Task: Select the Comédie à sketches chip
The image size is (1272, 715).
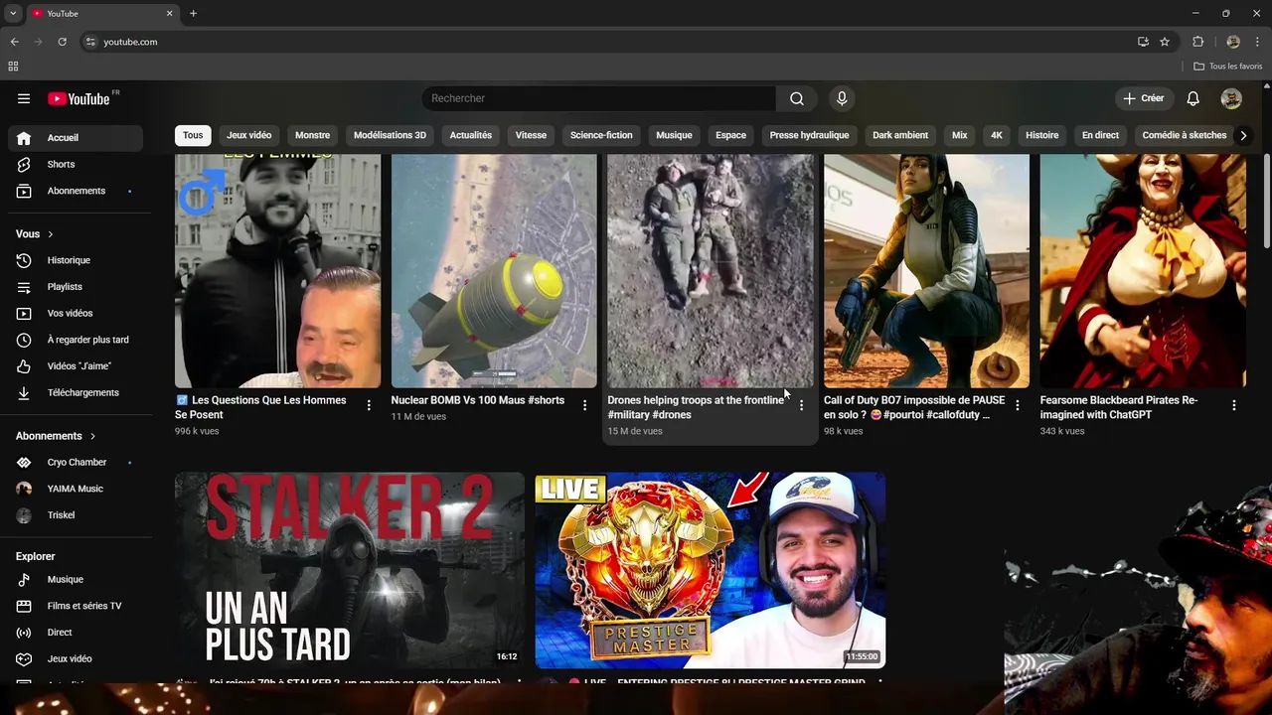Action: [x=1185, y=135]
